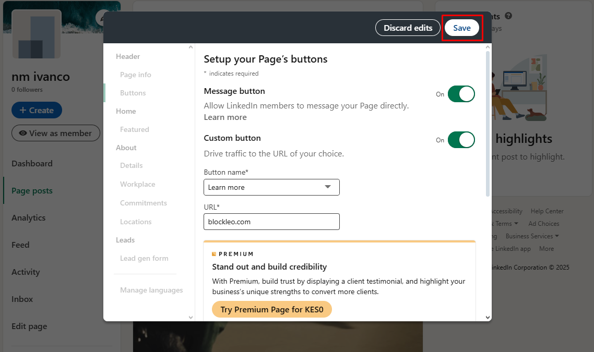
Task: Click the Leads section label
Action: (x=125, y=240)
